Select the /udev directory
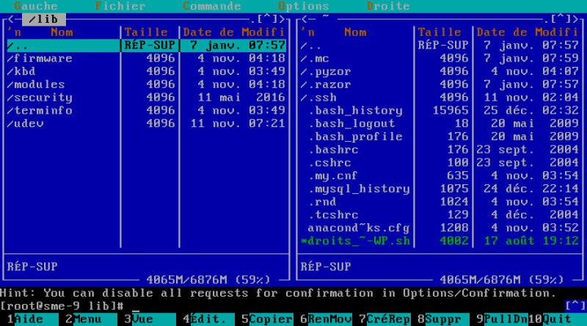This screenshot has width=587, height=326. 146,123
